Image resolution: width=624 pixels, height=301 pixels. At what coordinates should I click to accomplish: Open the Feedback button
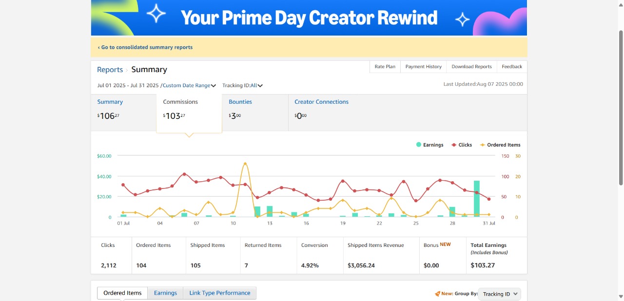512,67
